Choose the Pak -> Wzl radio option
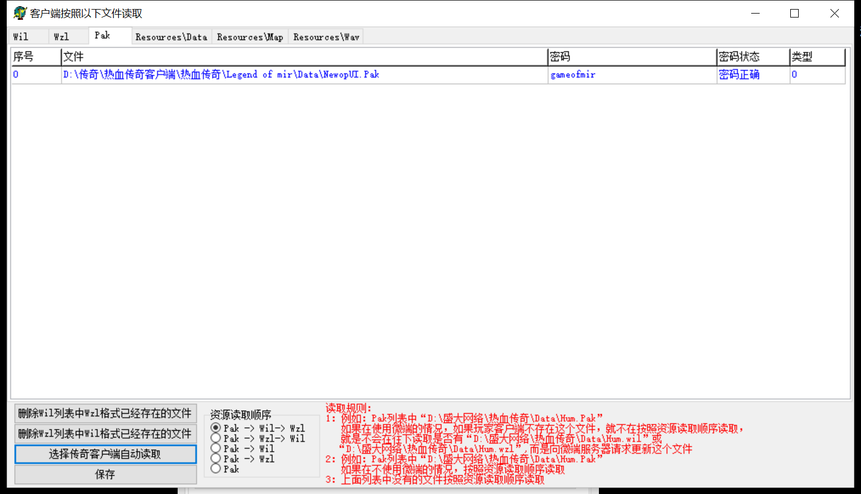This screenshot has width=861, height=494. pyautogui.click(x=216, y=458)
